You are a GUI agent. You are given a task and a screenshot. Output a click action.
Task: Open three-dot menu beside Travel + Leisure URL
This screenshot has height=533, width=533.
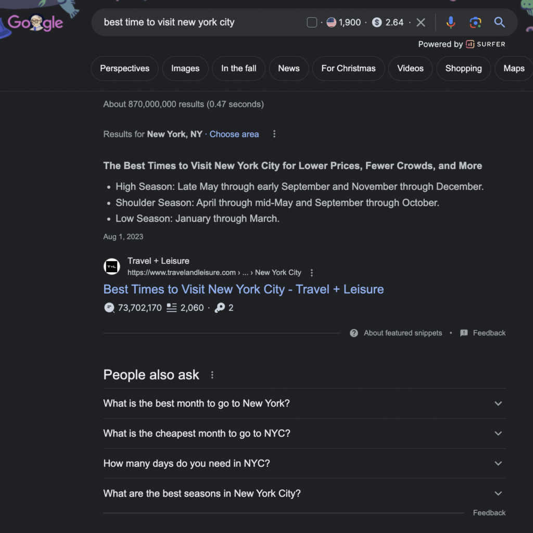click(x=312, y=273)
